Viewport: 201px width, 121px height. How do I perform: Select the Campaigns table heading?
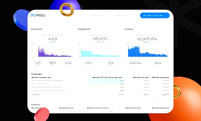tap(37, 74)
